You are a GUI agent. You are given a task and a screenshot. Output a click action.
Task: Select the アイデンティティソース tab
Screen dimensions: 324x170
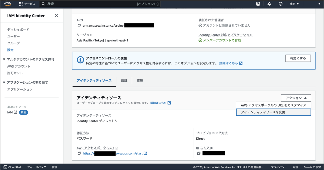point(94,80)
